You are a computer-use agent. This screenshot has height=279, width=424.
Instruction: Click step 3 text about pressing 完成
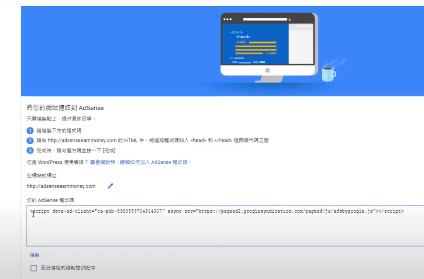tap(76, 150)
